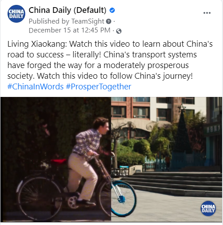
Task: Click the blue verified badge checkmark
Action: pos(112,10)
